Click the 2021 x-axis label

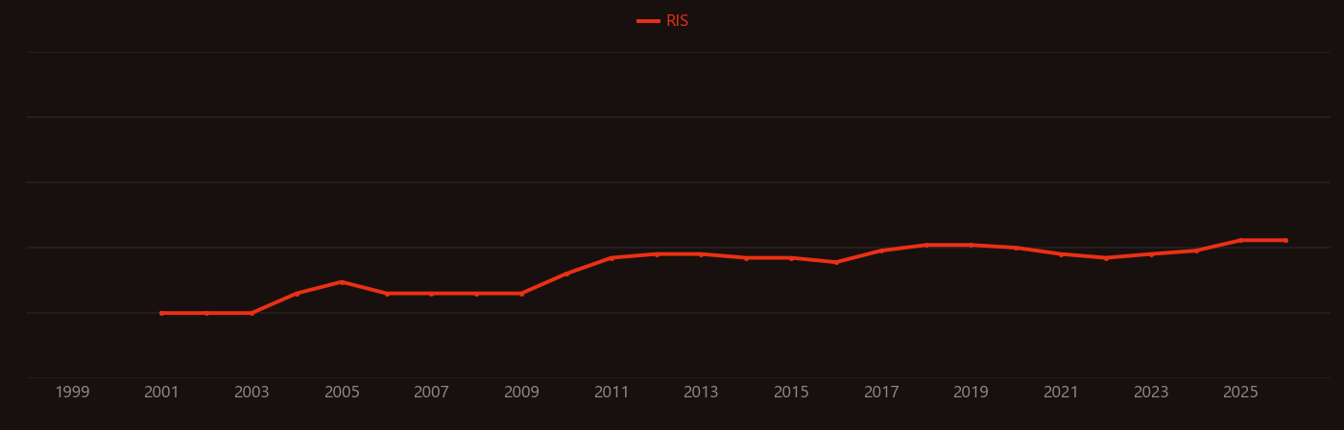coord(1061,393)
